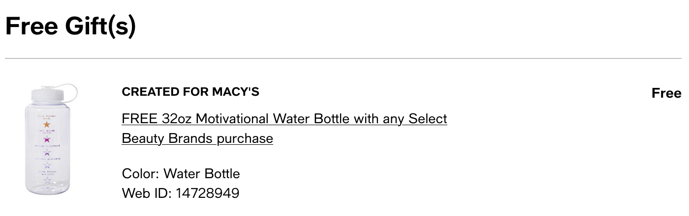Click the 'Web ID: 14728949' text
The width and height of the screenshot is (689, 216).
181,193
